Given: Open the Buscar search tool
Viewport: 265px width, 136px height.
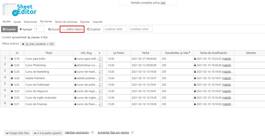Looking at the screenshot, I should pyautogui.click(x=54, y=29).
